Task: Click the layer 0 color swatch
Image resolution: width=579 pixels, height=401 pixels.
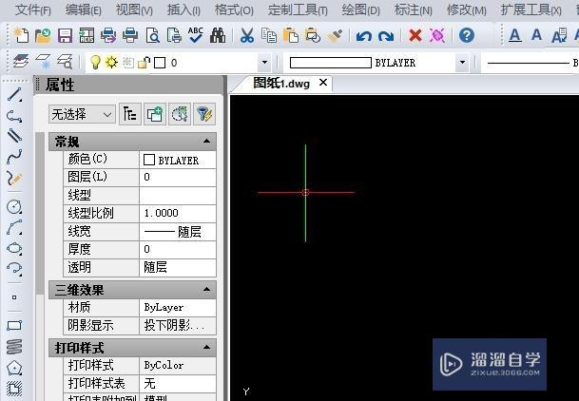Action: tap(160, 63)
